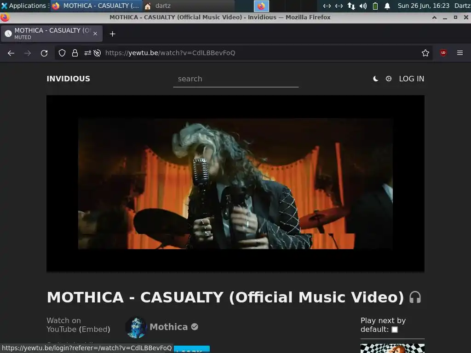Click the autoplay blocked icon in address bar

point(97,53)
